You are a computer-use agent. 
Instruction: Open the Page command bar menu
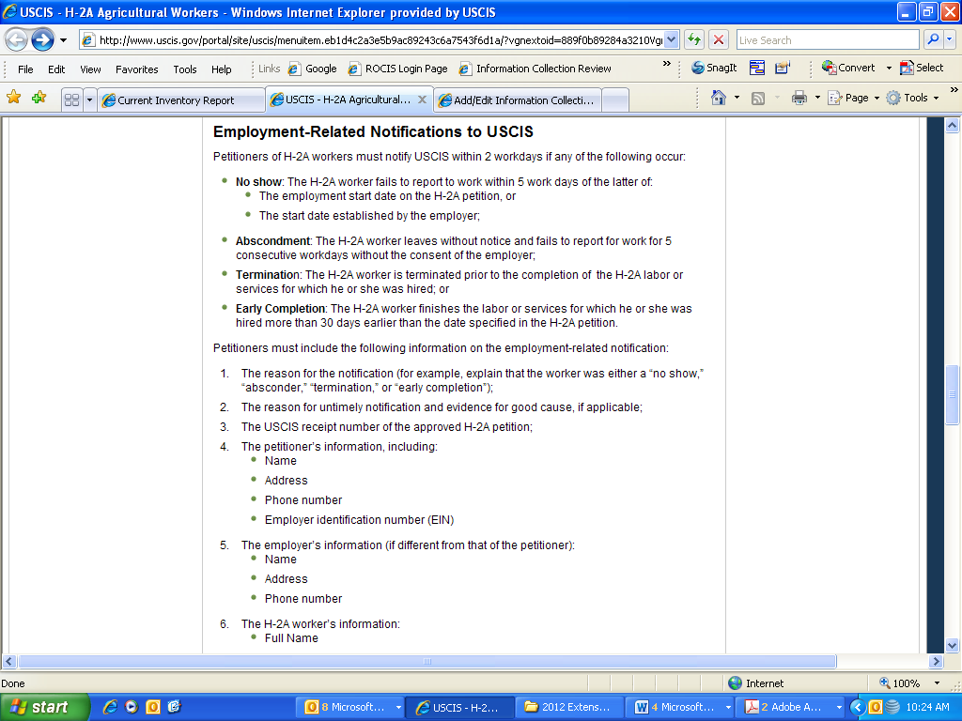(853, 98)
